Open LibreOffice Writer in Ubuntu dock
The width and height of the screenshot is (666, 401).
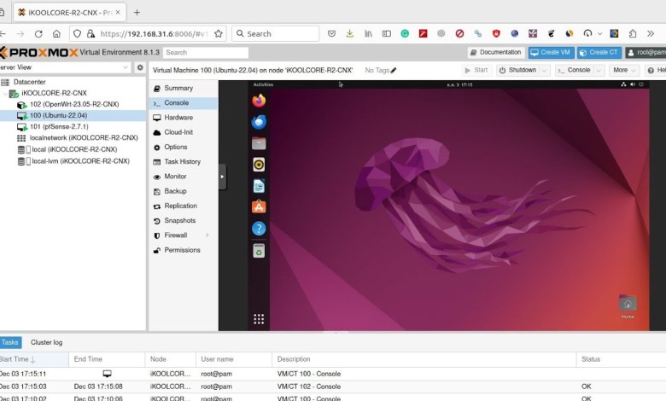click(259, 186)
